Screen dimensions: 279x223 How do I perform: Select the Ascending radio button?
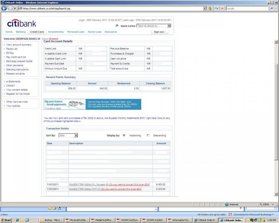pyautogui.click(x=124, y=135)
